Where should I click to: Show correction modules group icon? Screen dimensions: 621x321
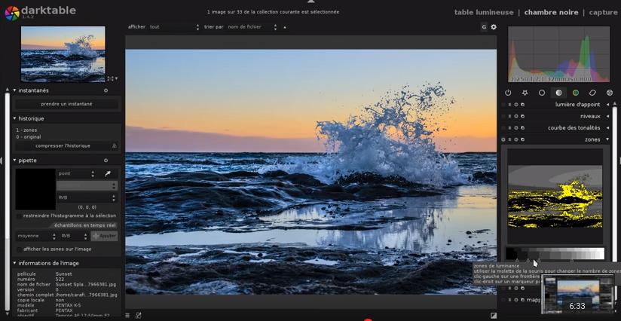[x=592, y=93]
